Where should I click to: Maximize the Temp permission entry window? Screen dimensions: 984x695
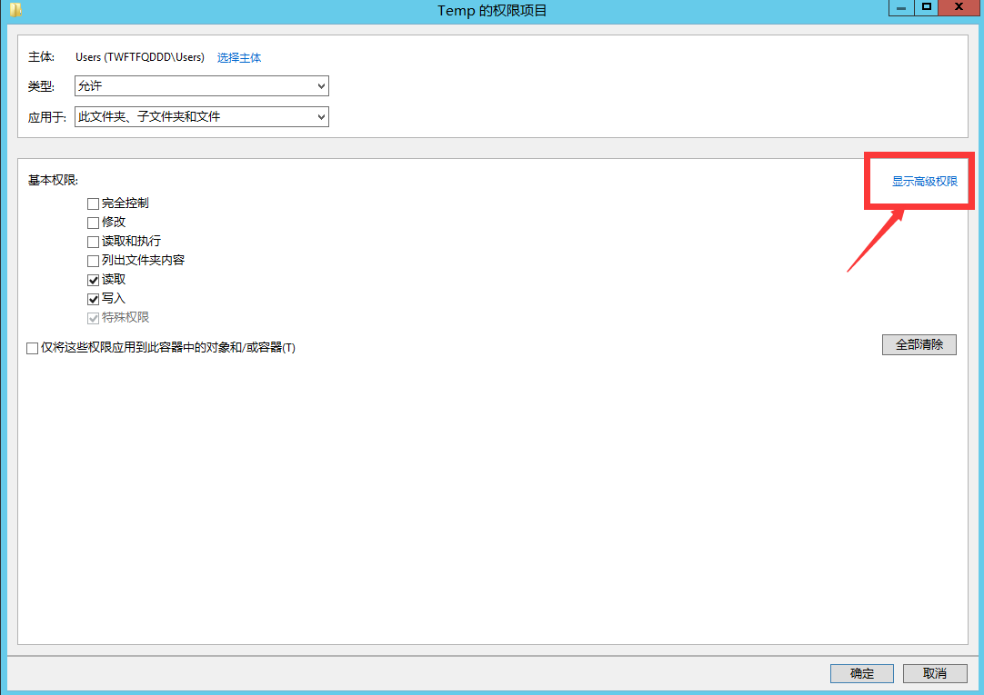click(x=927, y=7)
